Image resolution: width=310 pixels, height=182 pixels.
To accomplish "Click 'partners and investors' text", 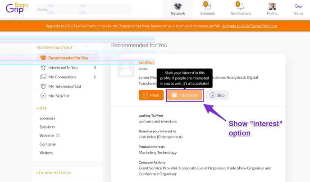I will pyautogui.click(x=158, y=121).
